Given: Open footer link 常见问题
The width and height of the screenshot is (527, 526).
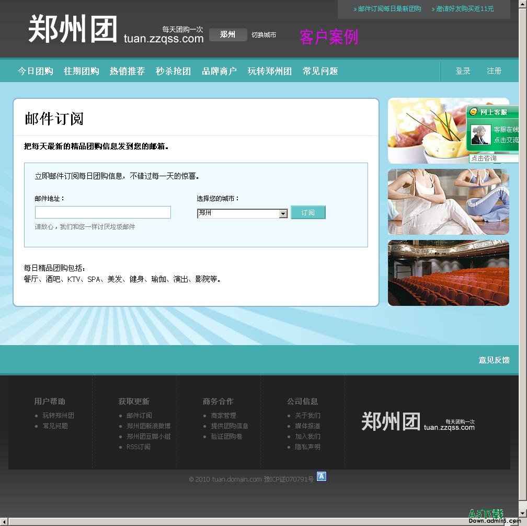Looking at the screenshot, I should pyautogui.click(x=55, y=426).
